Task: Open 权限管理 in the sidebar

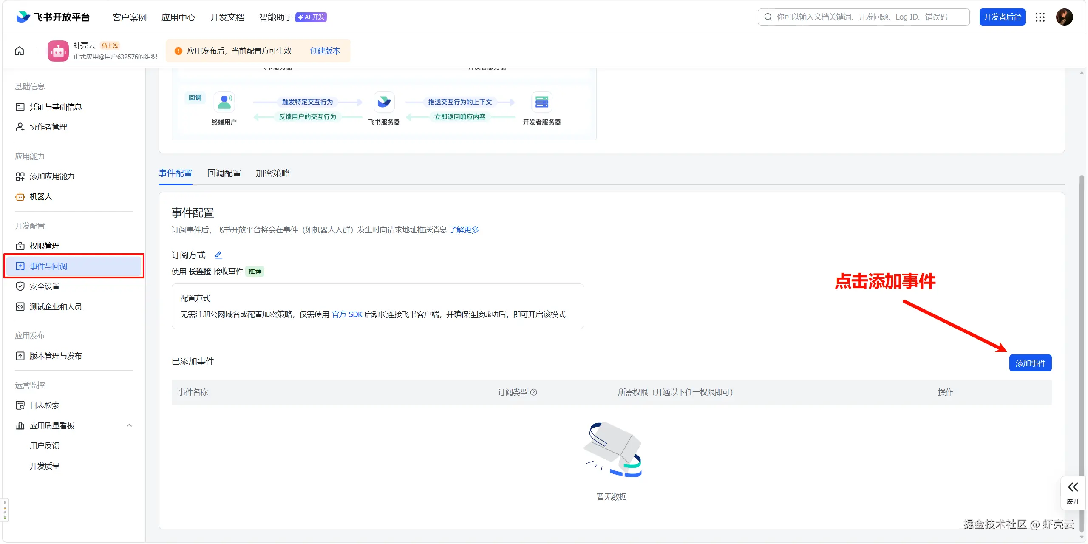Action: tap(44, 246)
